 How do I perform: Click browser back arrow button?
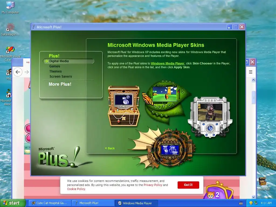pyautogui.click(x=18, y=72)
